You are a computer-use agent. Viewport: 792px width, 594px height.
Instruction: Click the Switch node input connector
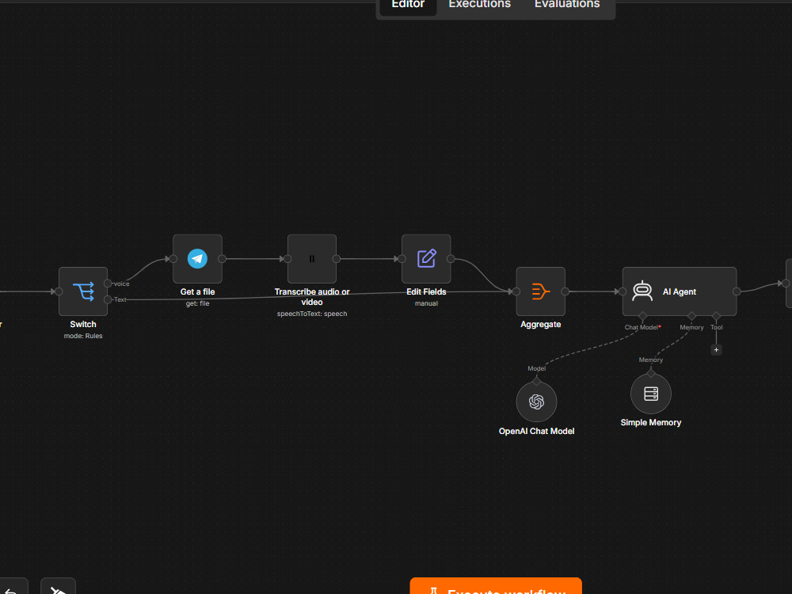(59, 291)
